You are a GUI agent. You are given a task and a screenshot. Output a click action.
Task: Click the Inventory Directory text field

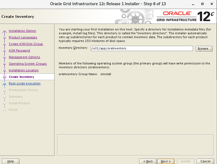(142, 49)
